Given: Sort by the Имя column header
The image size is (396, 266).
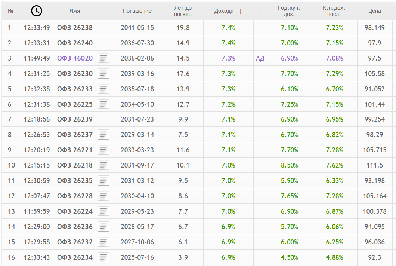Looking at the screenshot, I should click(75, 11).
